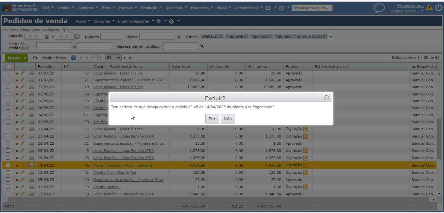This screenshot has width=444, height=213.
Task: Jump to the last page arrow
Action: coord(130,58)
